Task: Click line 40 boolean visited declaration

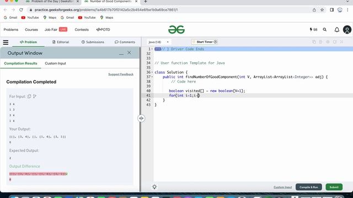Action: pyautogui.click(x=207, y=91)
